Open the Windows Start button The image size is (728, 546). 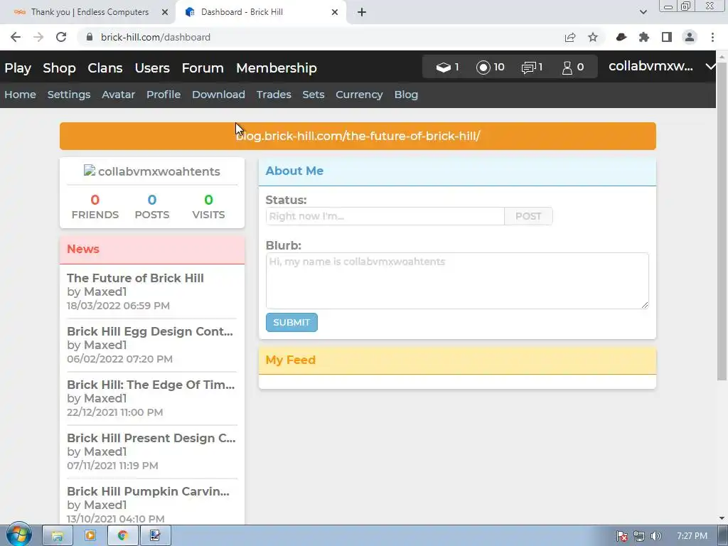pyautogui.click(x=18, y=535)
